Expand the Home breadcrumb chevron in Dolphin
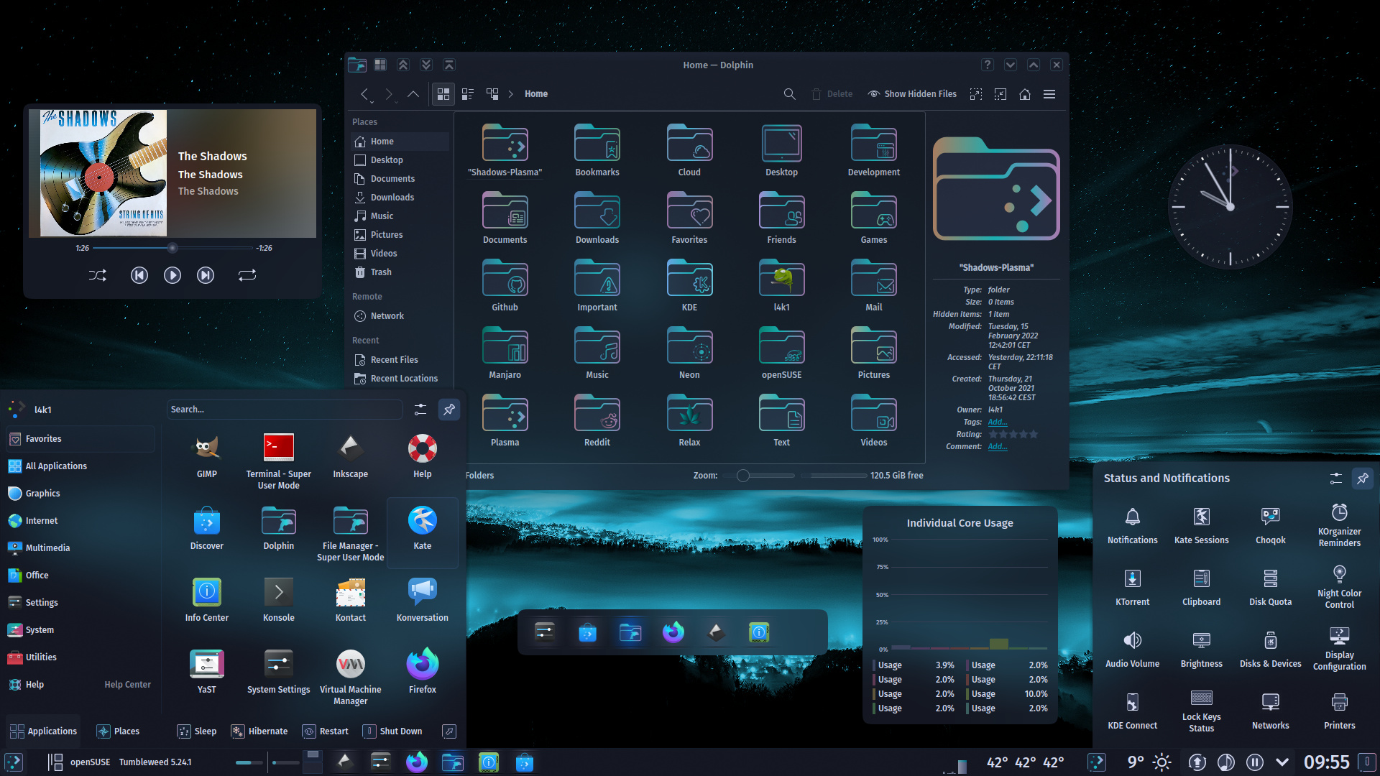This screenshot has width=1380, height=776. point(511,94)
